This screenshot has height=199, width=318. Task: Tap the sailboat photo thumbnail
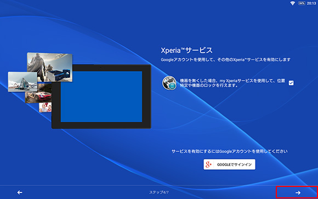coord(22,82)
